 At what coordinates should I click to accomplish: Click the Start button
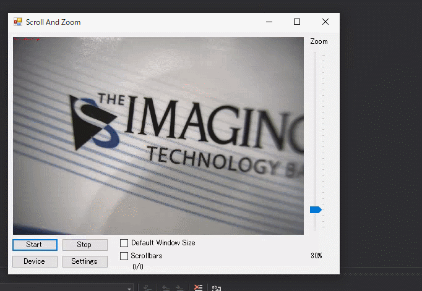(x=35, y=245)
